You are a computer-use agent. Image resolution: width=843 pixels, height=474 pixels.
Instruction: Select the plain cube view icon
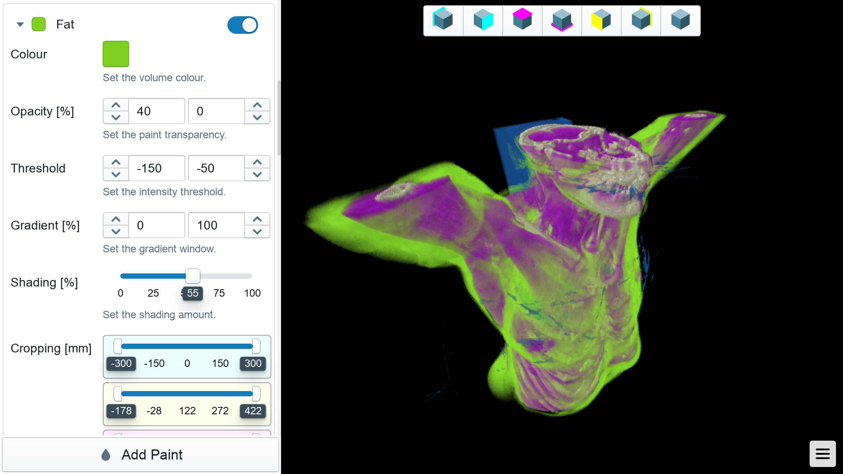(x=681, y=21)
